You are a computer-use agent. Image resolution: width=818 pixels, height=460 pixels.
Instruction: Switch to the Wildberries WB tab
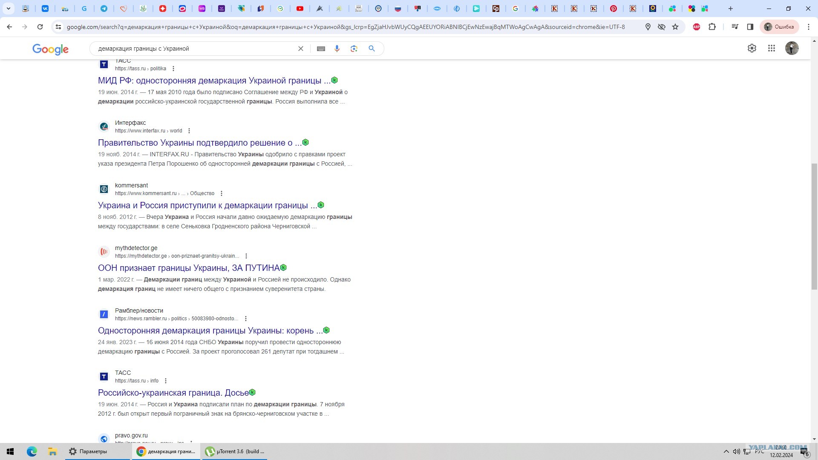pos(202,9)
